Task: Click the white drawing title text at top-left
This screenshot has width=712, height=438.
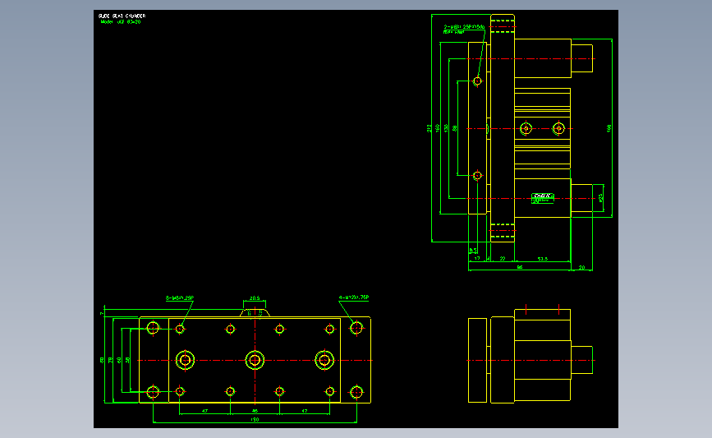Action: tap(122, 16)
